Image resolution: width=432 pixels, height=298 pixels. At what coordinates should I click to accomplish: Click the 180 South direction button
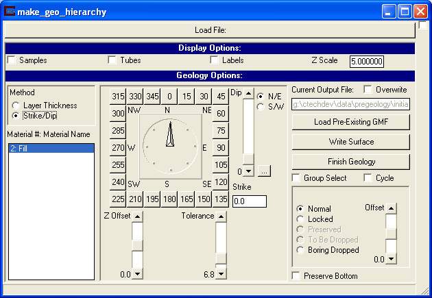tap(169, 199)
